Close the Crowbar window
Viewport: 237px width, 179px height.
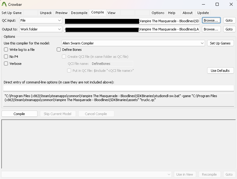231,4
